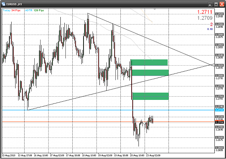
Task: Click the EURUSD,H1 window title text
Action: tap(14, 4)
